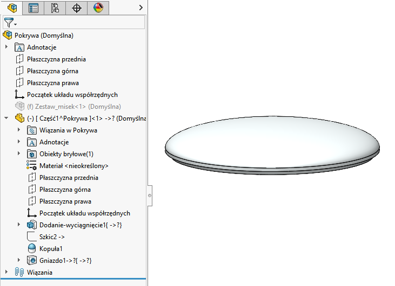
Task: Collapse the Część1^Pokrywa component node
Action: (6, 118)
